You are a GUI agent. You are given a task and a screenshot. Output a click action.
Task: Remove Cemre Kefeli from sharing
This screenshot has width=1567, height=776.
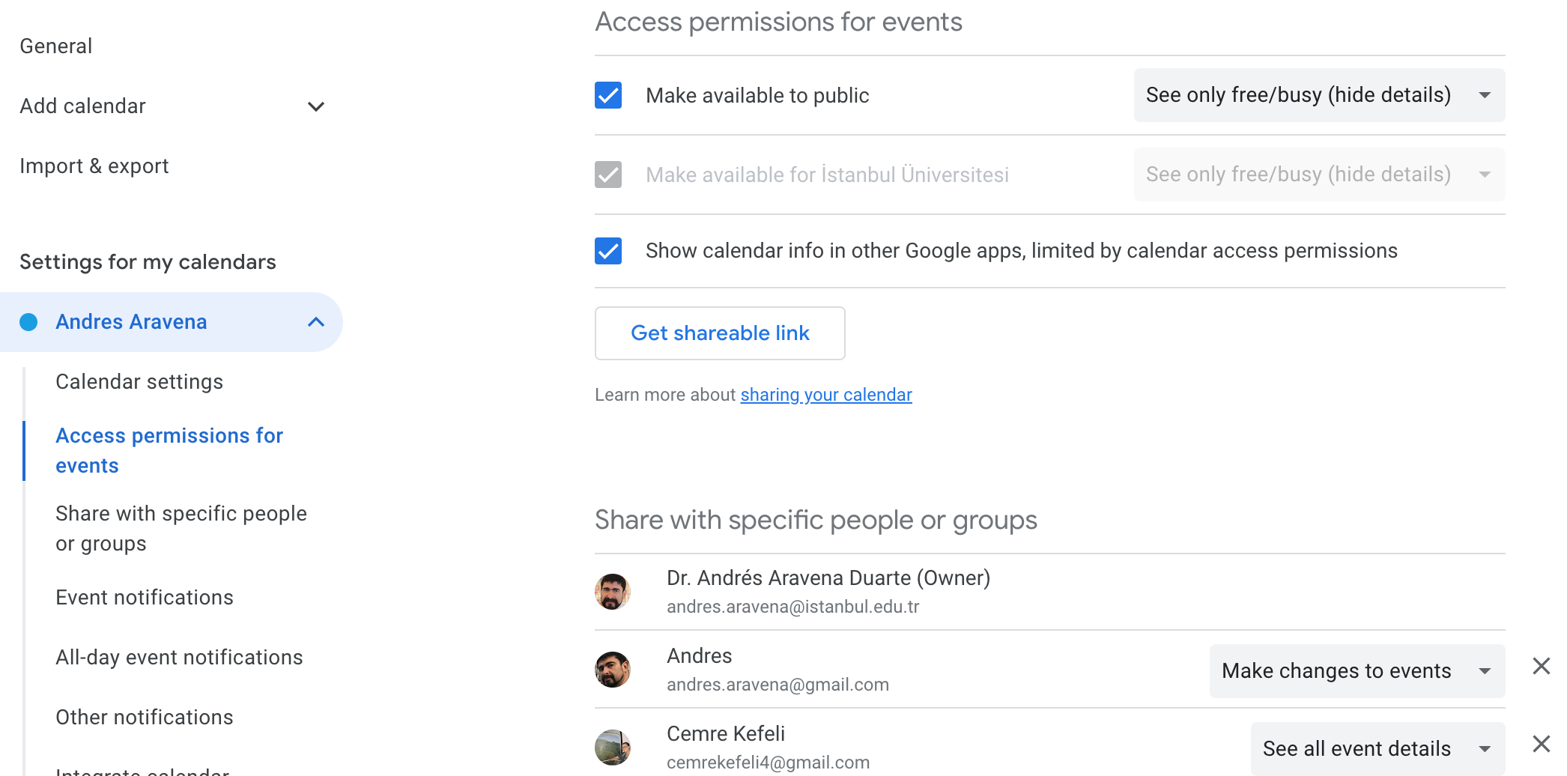1541,744
